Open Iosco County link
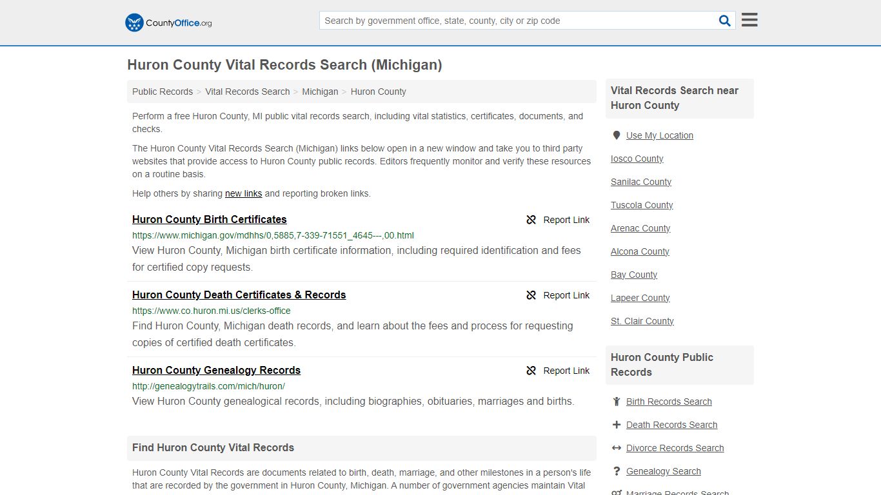This screenshot has width=881, height=495. click(x=637, y=159)
